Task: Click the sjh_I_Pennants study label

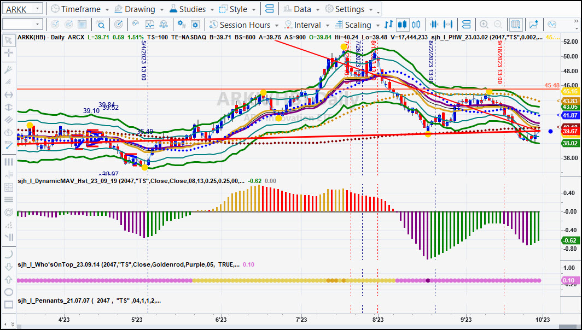Action: pos(89,300)
